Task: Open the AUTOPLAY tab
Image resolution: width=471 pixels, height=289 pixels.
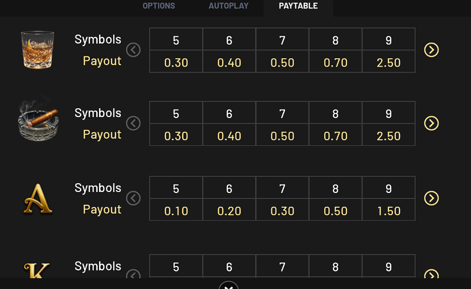Action: [x=229, y=6]
